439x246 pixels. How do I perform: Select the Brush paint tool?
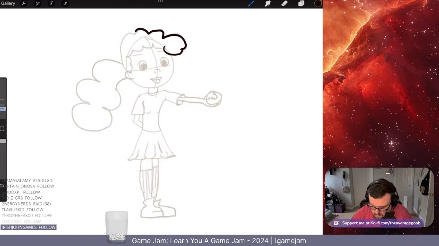click(251, 4)
